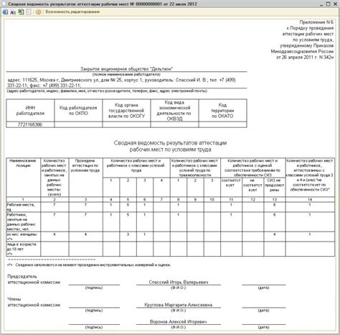The image size is (340, 335).
Task: Click the 'Члены аттестационной комиссии' label
Action: coord(34,302)
